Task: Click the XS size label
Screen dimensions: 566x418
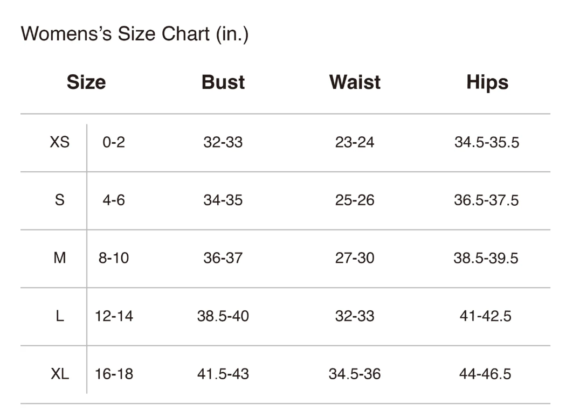Action: click(x=60, y=143)
